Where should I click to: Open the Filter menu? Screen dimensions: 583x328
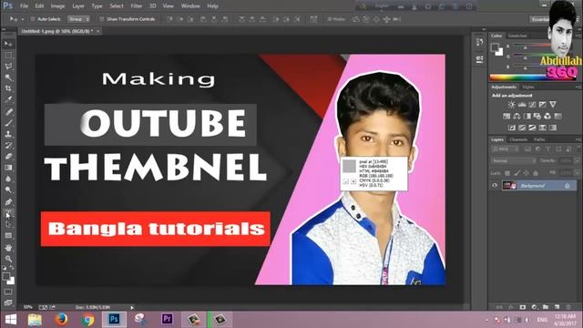pyautogui.click(x=136, y=6)
